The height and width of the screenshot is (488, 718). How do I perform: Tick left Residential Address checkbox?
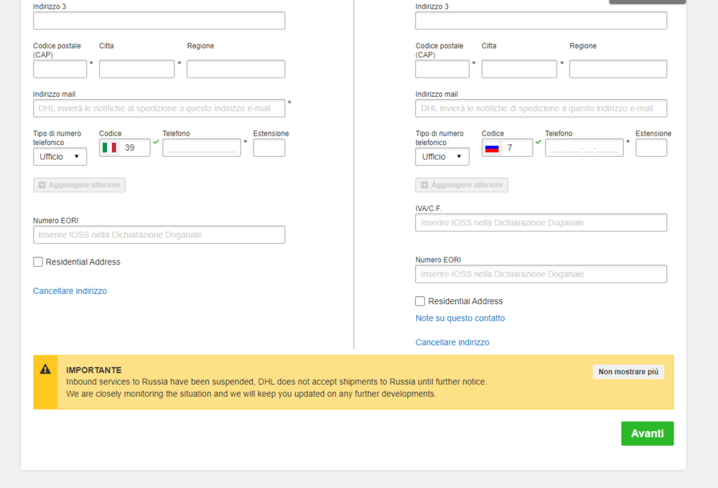coord(38,262)
